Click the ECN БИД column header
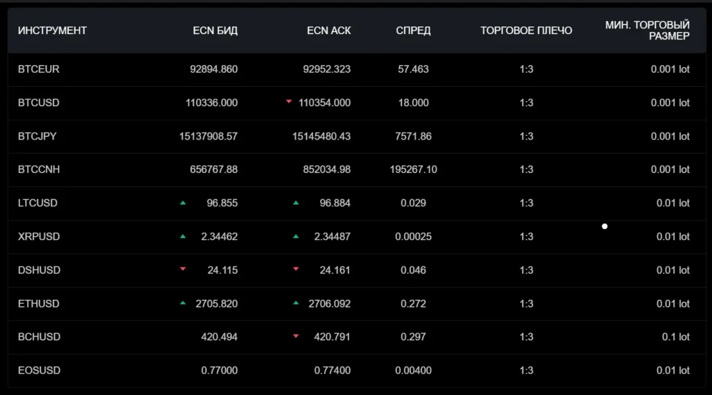 click(216, 31)
